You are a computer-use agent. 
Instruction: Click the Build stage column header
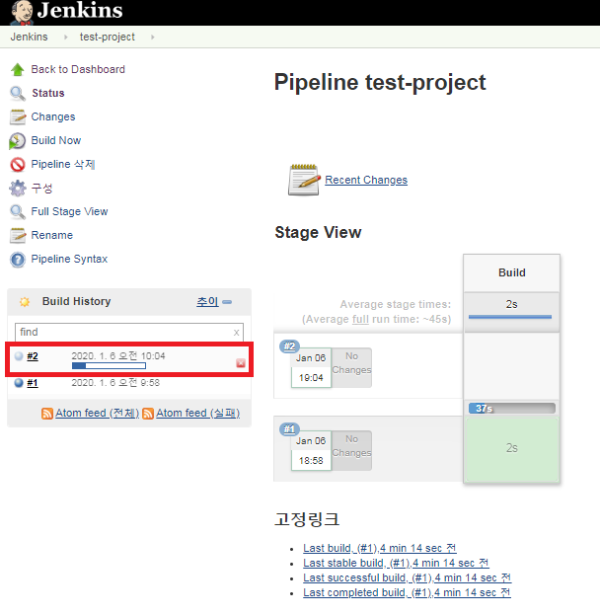(512, 273)
